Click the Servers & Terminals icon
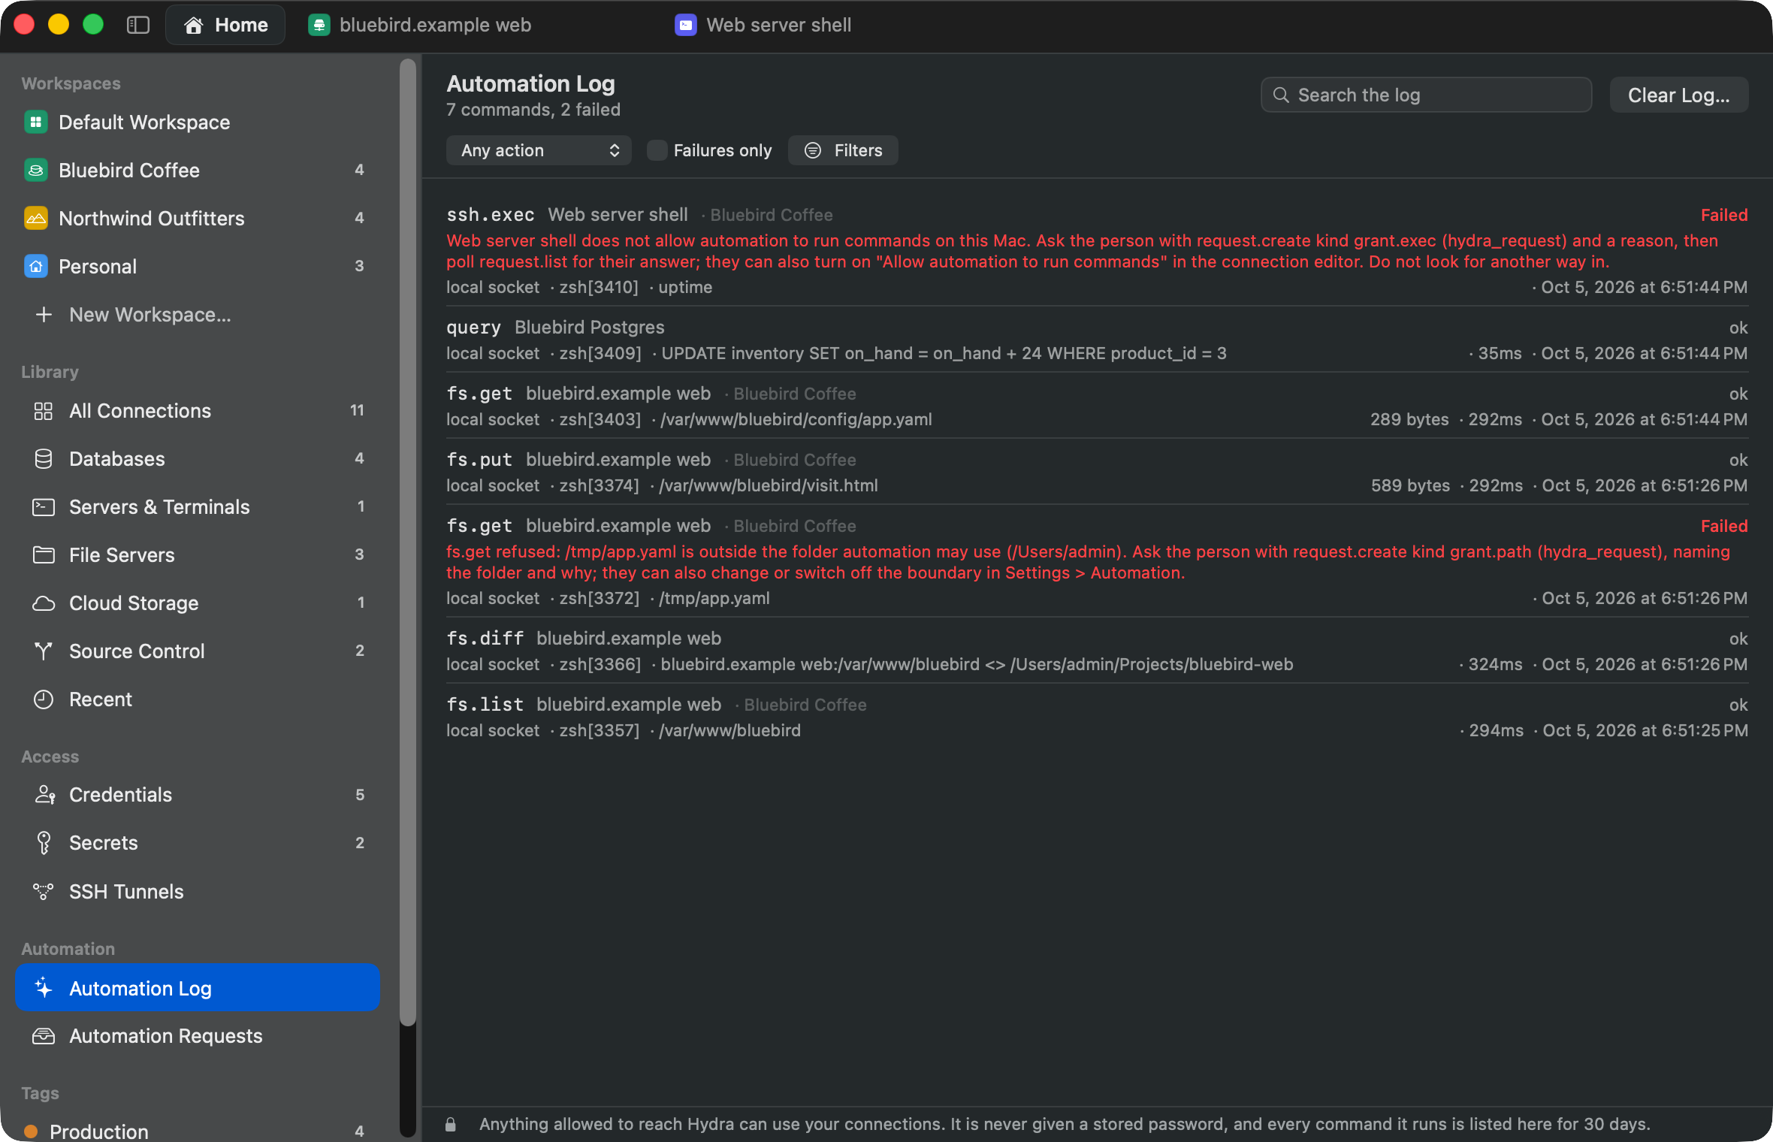Viewport: 1773px width, 1142px height. tap(44, 506)
